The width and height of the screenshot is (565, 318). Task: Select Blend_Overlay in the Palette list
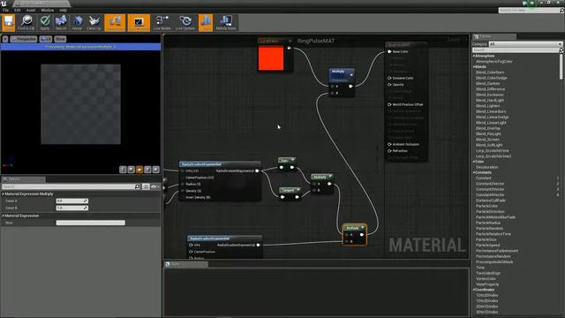coord(488,128)
